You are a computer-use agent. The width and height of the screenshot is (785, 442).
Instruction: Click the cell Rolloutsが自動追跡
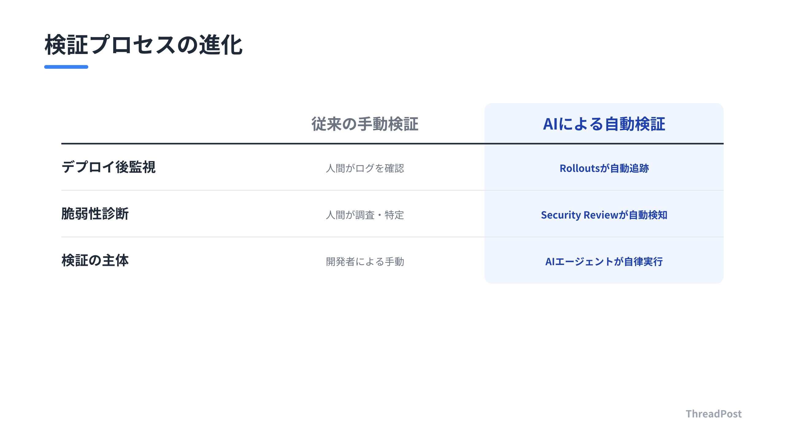[604, 168]
